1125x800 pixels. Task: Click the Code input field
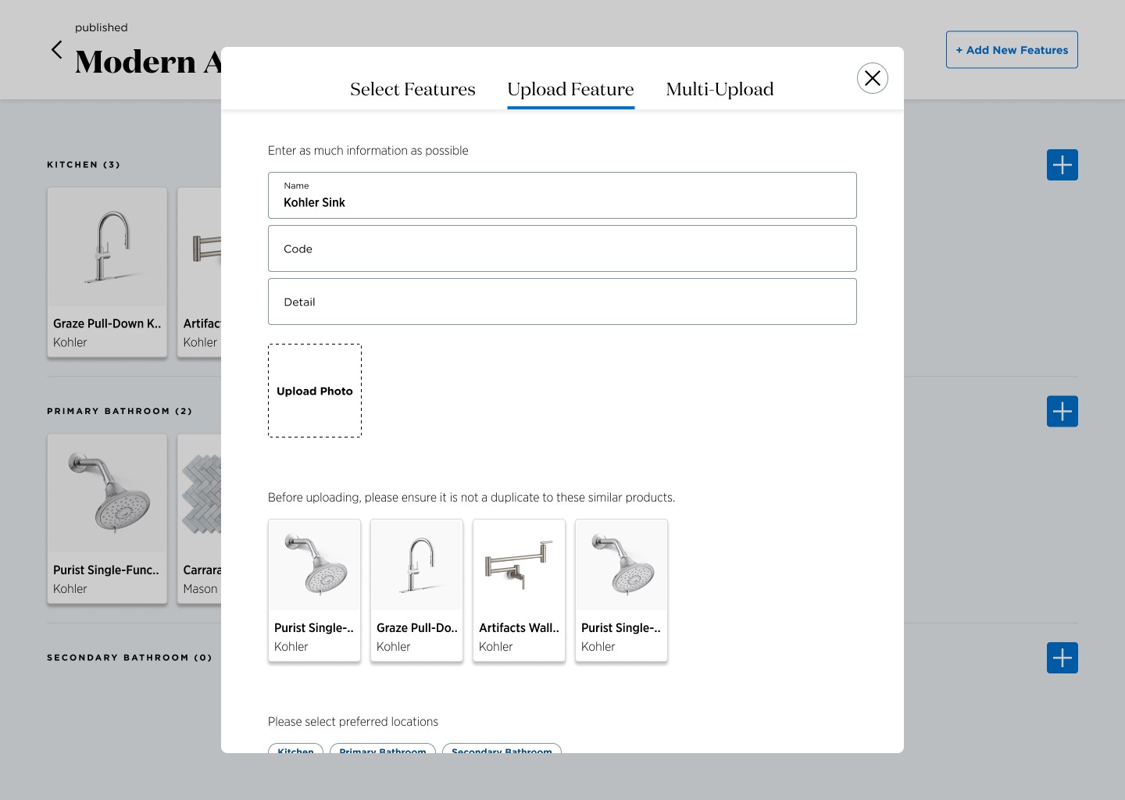(562, 248)
